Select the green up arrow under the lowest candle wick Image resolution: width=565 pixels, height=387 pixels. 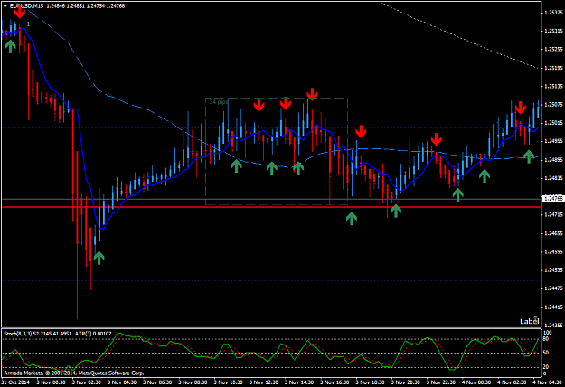click(x=99, y=258)
